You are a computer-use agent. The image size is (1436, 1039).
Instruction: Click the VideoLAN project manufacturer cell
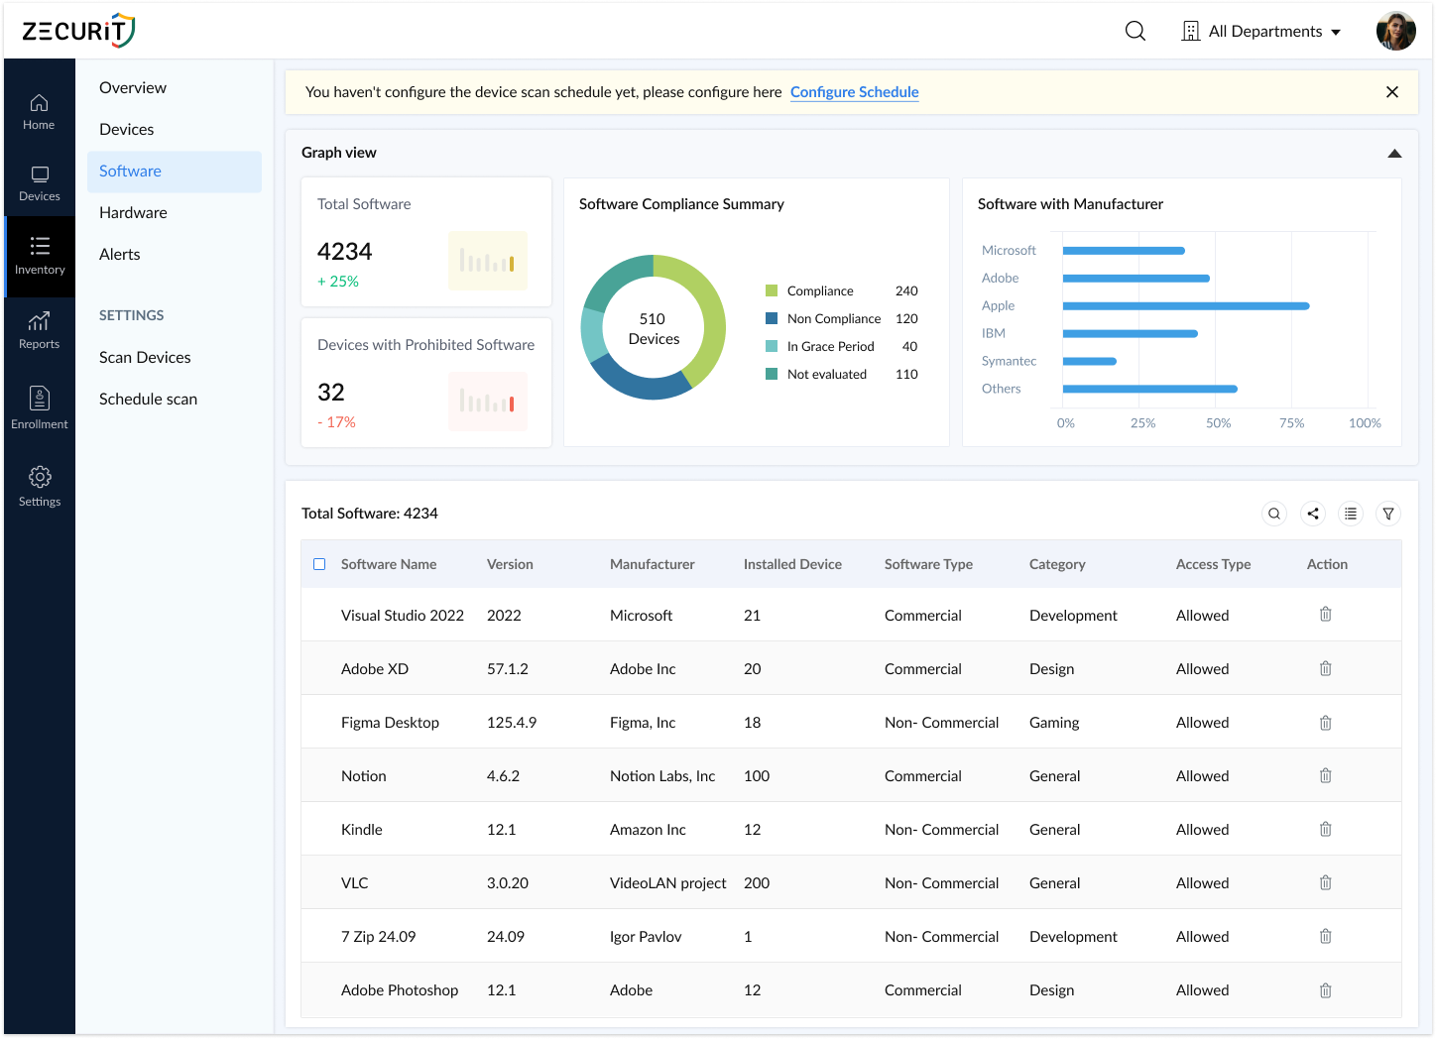pyautogui.click(x=668, y=883)
